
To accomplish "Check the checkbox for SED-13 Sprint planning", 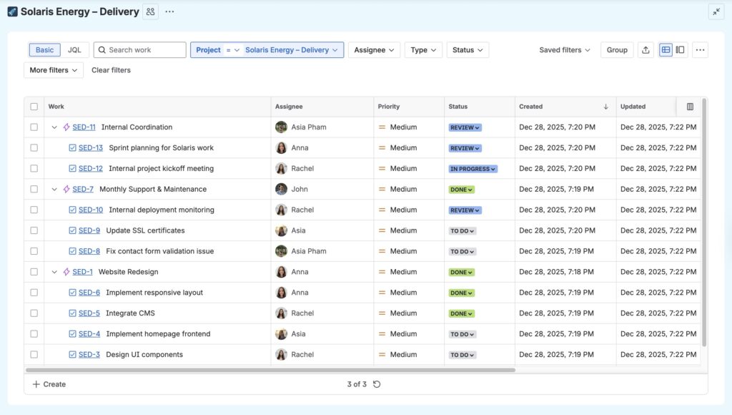I will click(x=34, y=147).
